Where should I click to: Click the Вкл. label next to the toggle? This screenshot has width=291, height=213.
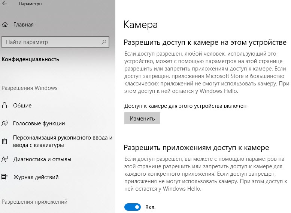click(x=150, y=207)
